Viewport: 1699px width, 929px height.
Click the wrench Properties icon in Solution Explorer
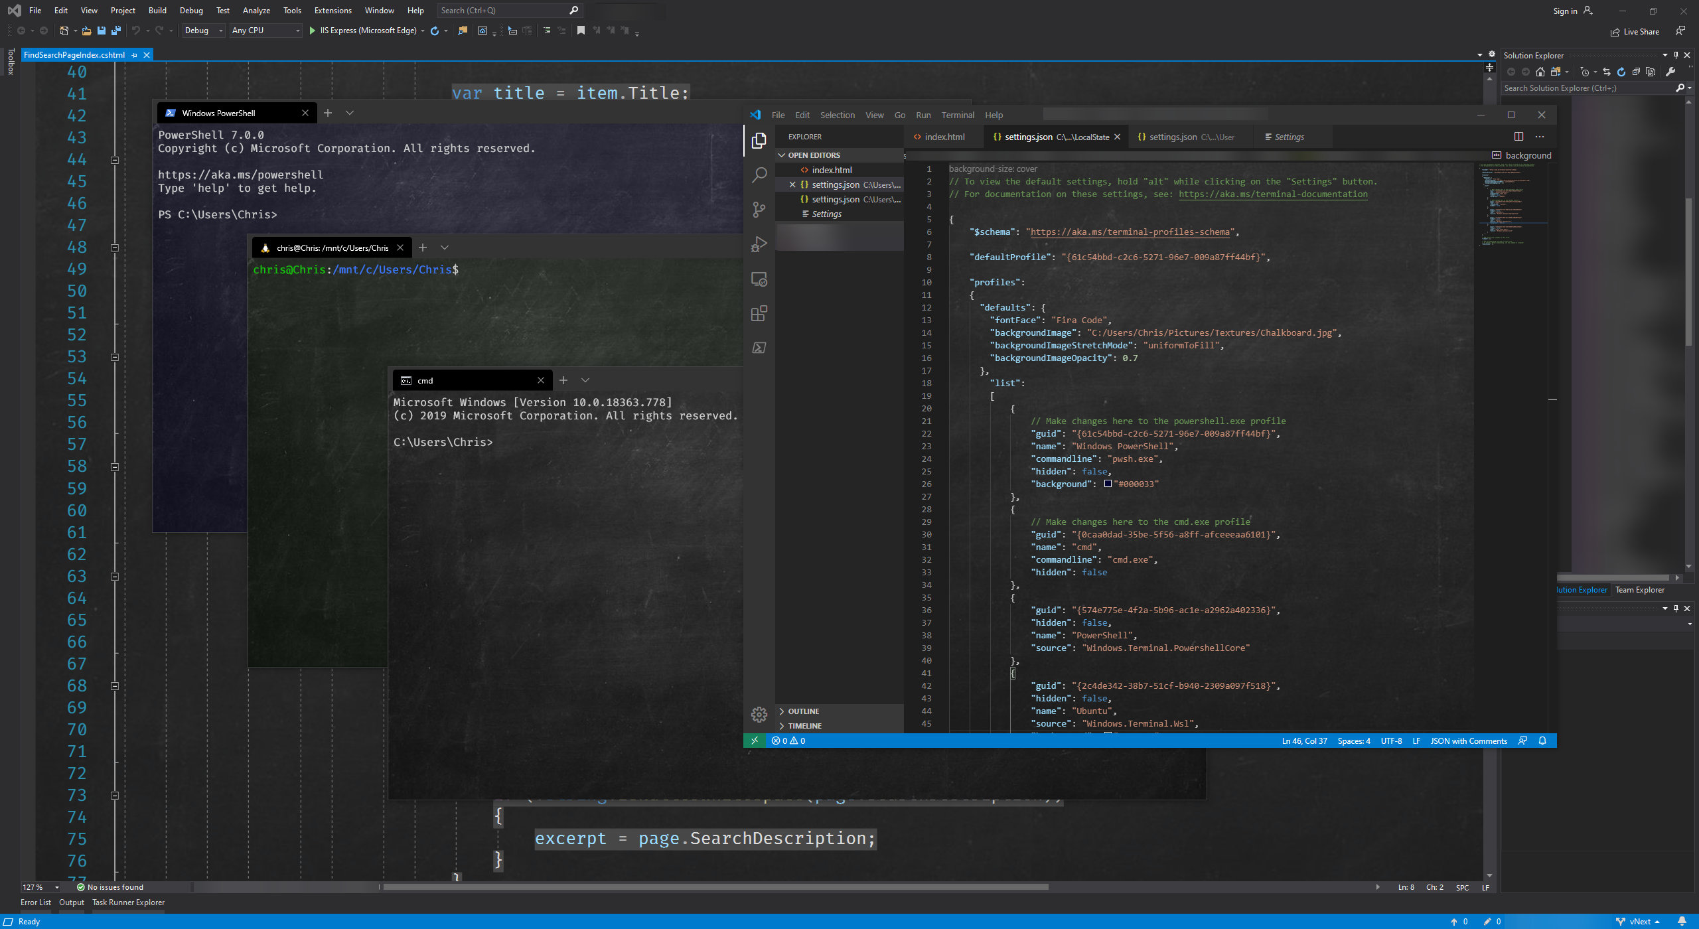(x=1671, y=72)
